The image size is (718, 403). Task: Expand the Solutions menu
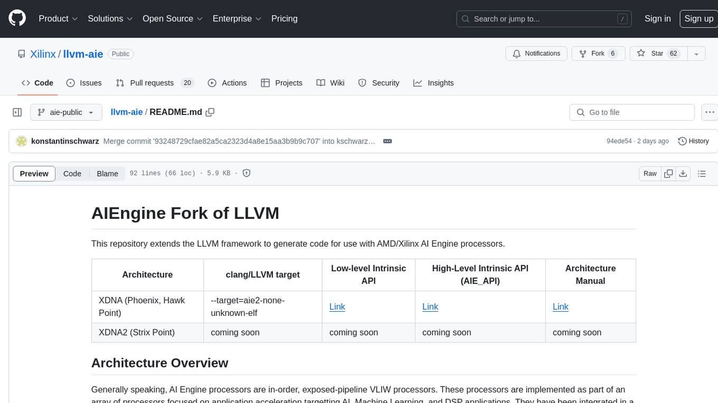110,18
